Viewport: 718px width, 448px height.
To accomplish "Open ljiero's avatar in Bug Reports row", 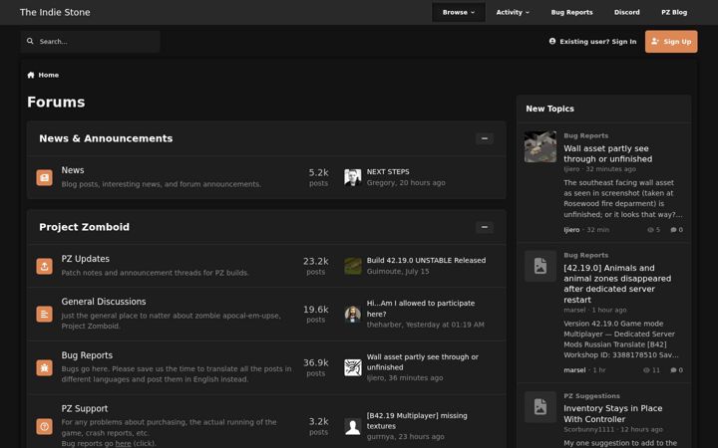I will [353, 367].
